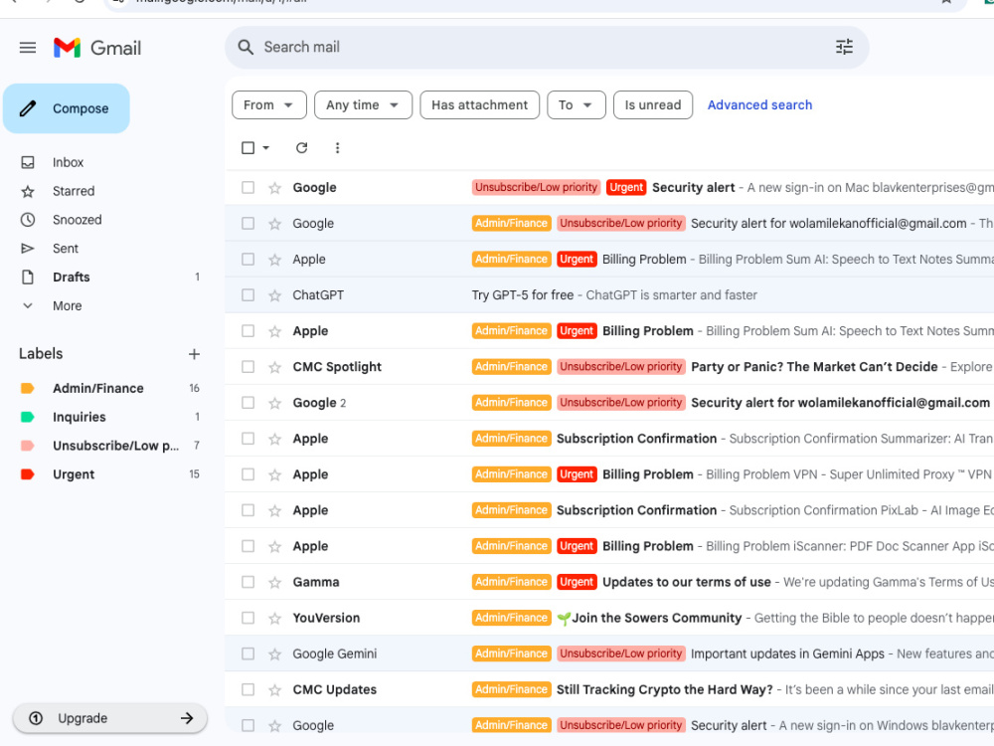Screen dimensions: 994x746
Task: Tick the select-all checkbox
Action: 248,148
